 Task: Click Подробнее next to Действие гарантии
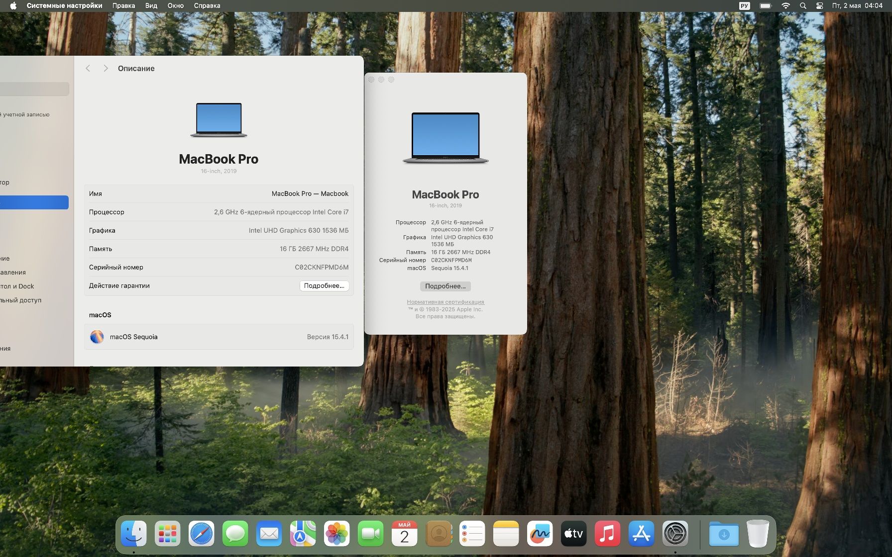click(x=324, y=285)
